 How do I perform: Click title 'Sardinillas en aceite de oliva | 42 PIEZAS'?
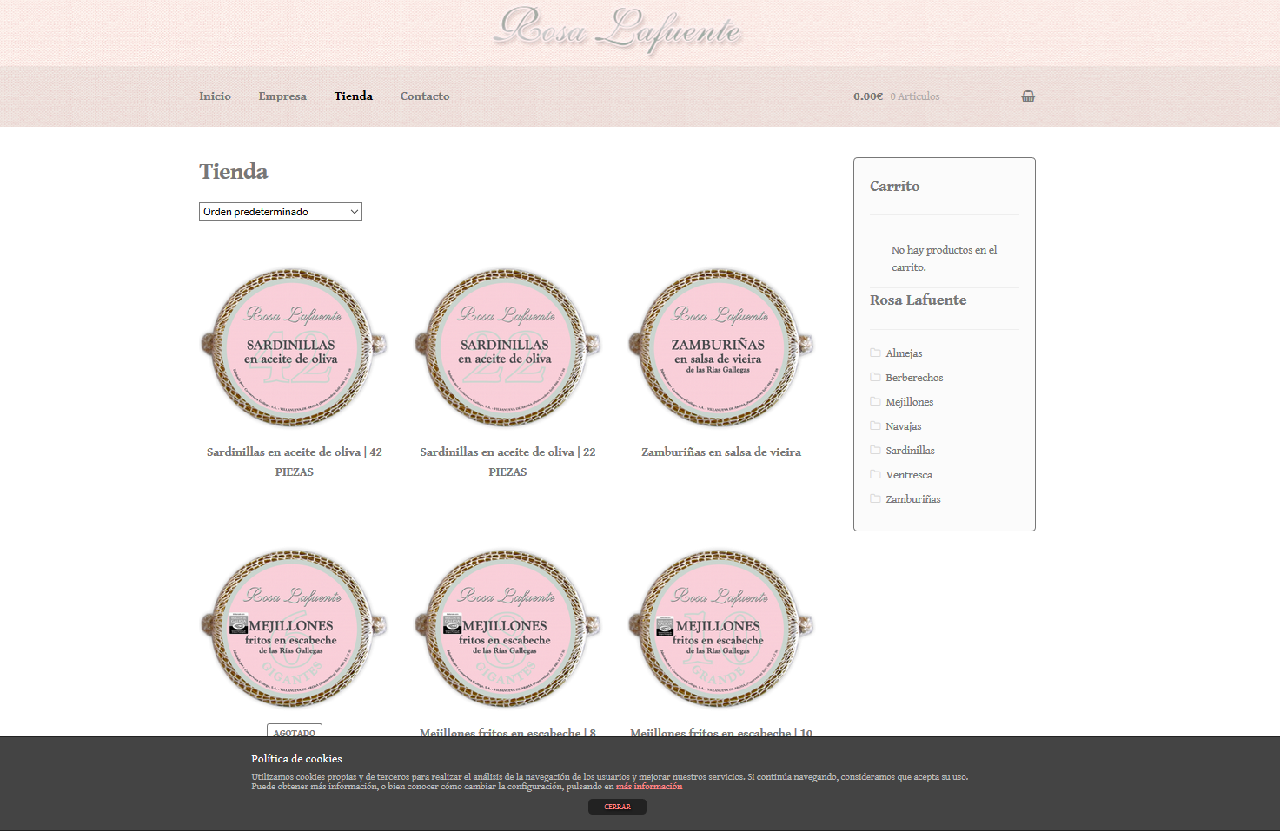295,462
